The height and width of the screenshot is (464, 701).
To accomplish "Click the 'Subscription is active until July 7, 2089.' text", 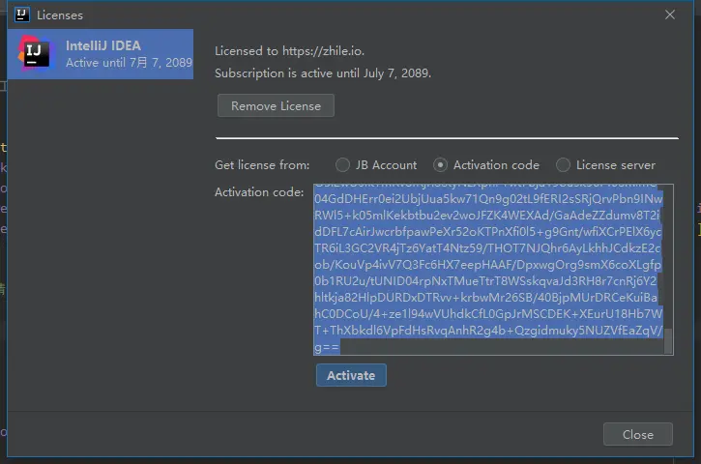I will 323,73.
